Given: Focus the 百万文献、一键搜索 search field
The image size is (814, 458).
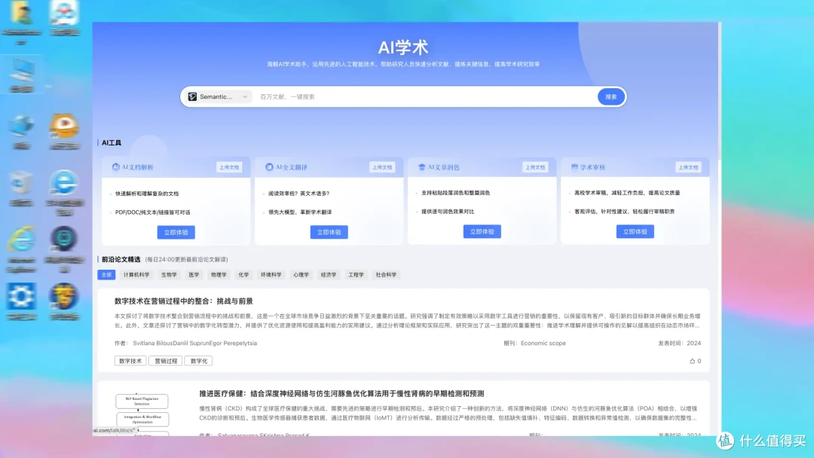Looking at the screenshot, I should [426, 96].
